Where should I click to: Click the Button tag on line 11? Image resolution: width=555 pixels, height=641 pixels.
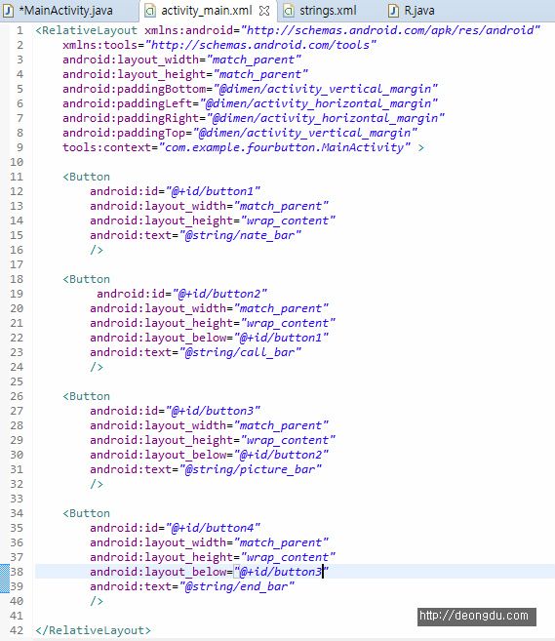[x=86, y=177]
